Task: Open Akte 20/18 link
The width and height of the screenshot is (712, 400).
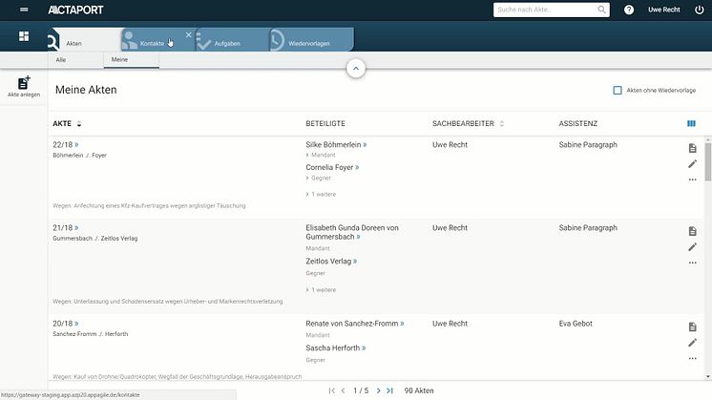Action: 66,324
